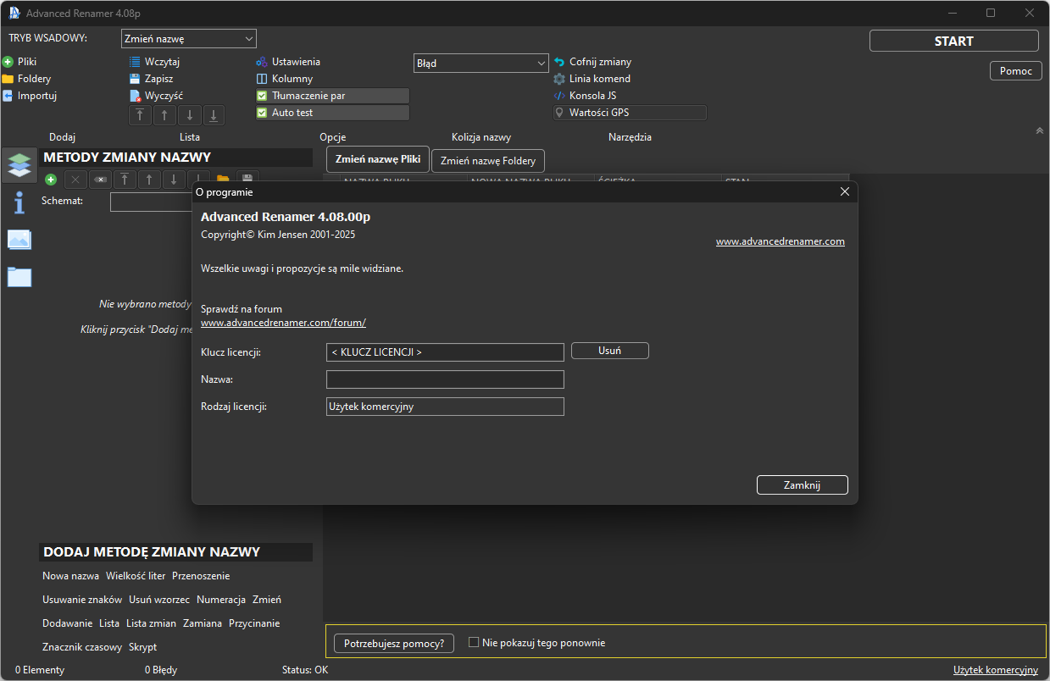This screenshot has height=681, width=1050.
Task: Add the Zamiana method
Action: pos(203,623)
